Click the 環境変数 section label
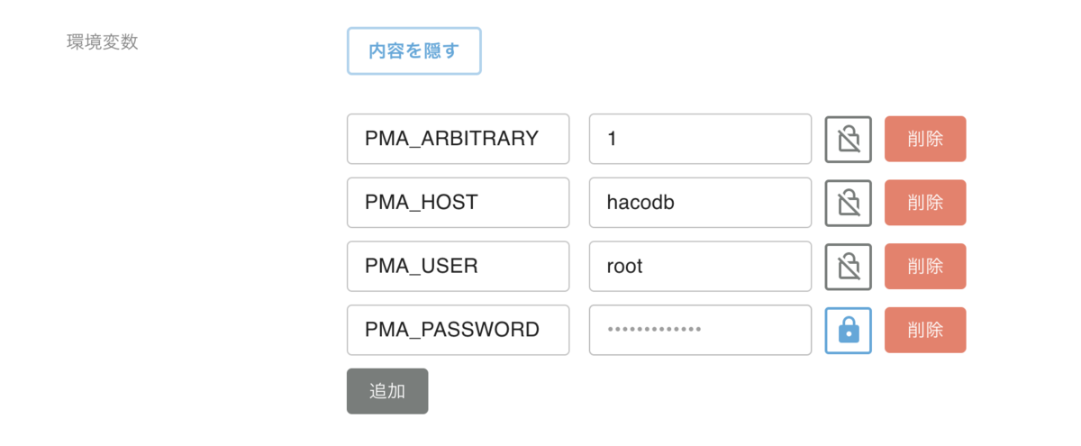Viewport: 1081px width, 446px height. coord(103,42)
